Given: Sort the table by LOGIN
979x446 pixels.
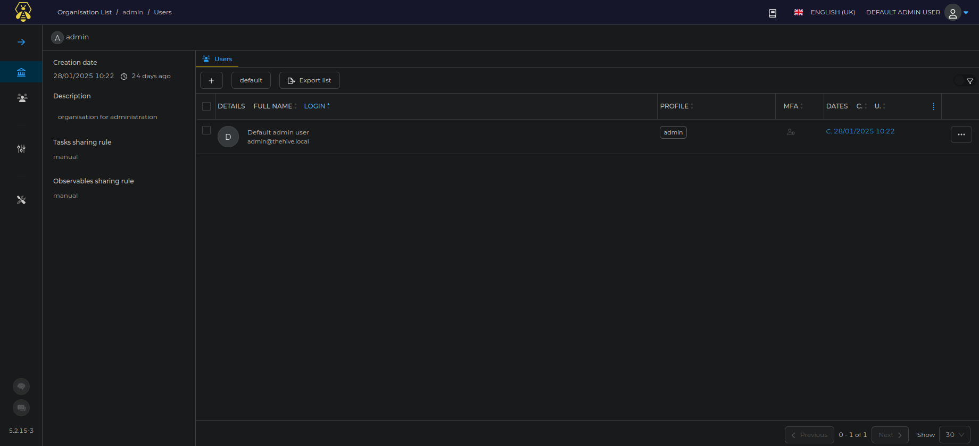Looking at the screenshot, I should [x=317, y=106].
